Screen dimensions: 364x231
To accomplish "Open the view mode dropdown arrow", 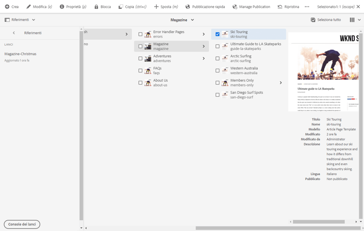I will click(359, 20).
